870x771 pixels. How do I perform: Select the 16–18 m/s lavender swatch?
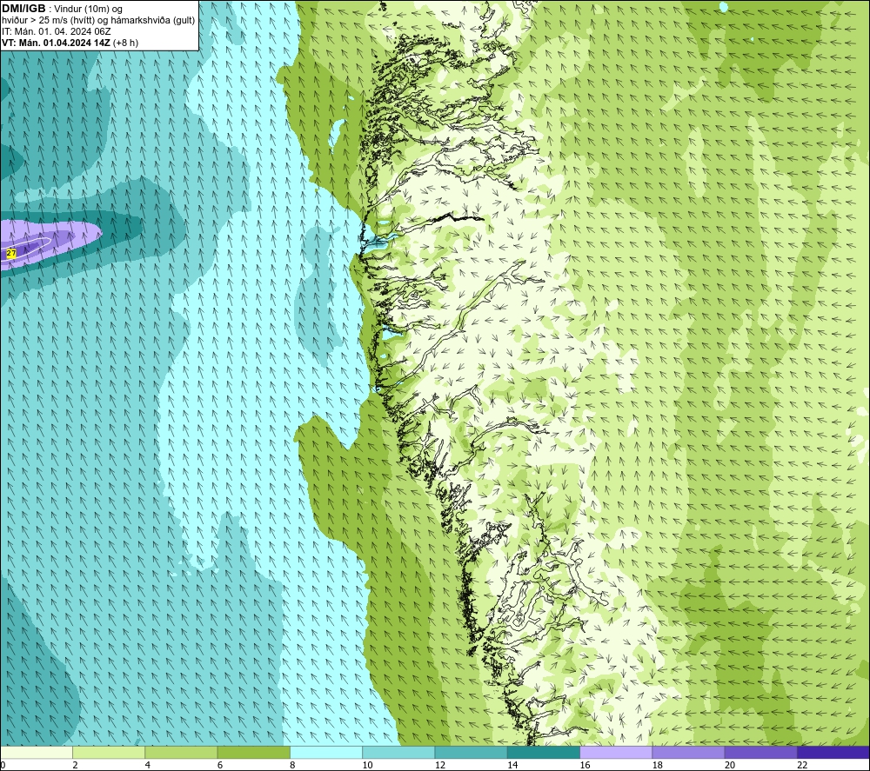click(616, 752)
